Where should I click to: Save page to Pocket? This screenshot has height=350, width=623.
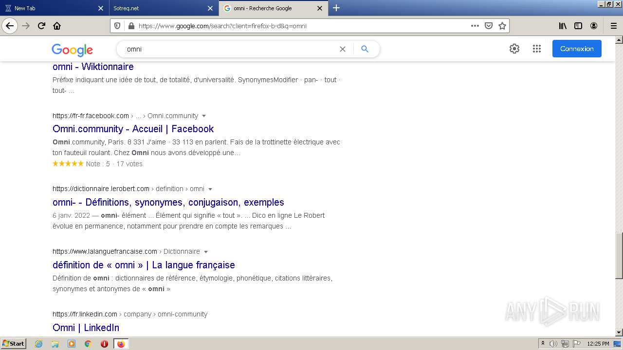(x=489, y=26)
